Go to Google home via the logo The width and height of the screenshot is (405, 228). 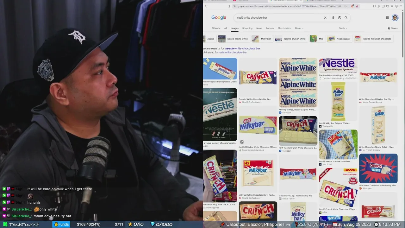[x=219, y=17]
